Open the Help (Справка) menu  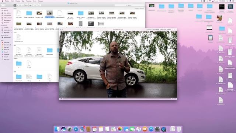(40, 1)
